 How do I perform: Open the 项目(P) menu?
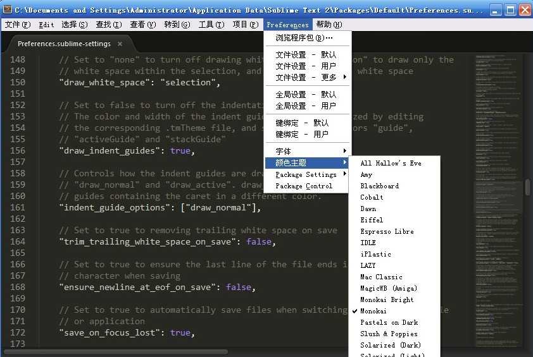click(x=246, y=25)
